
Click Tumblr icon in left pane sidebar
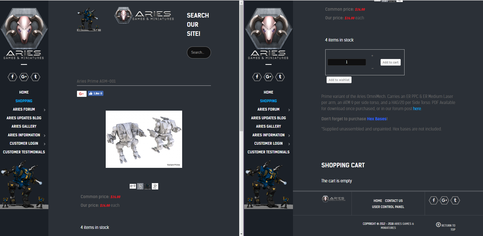coord(35,77)
